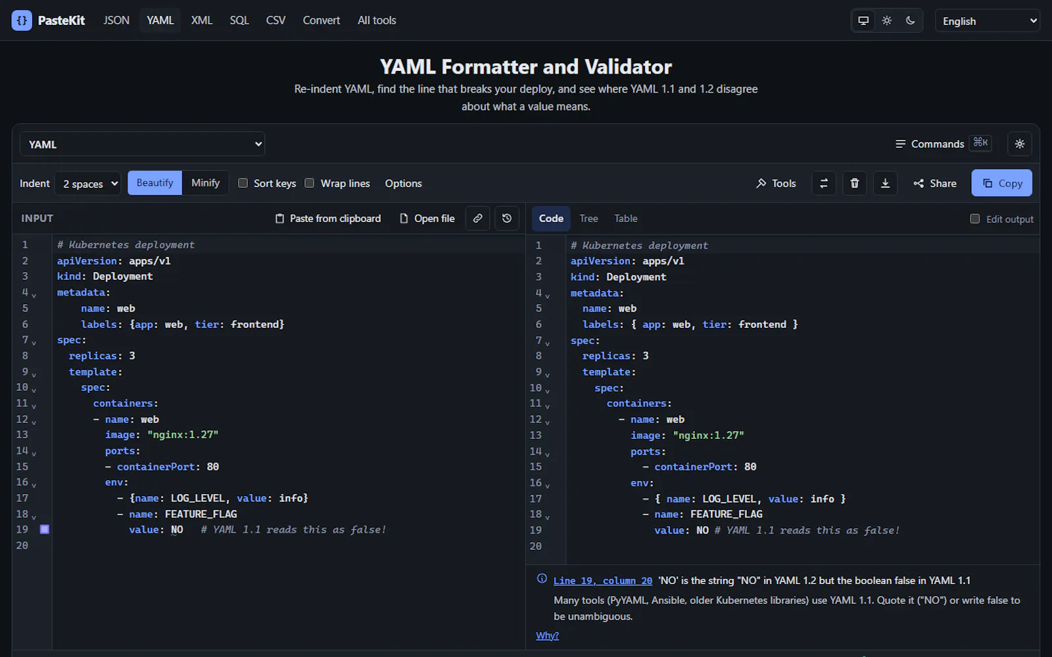Select system theme monitor icon
1052x657 pixels.
pyautogui.click(x=863, y=20)
